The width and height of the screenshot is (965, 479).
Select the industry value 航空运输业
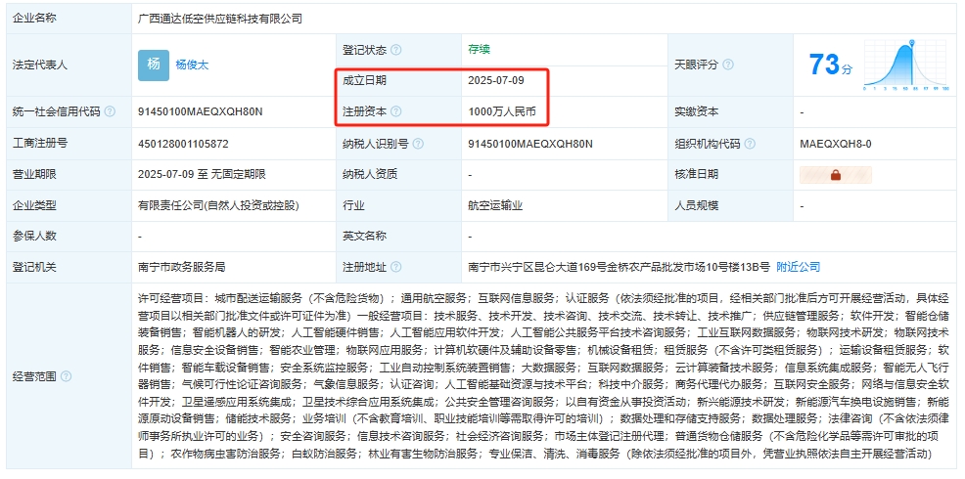click(495, 206)
